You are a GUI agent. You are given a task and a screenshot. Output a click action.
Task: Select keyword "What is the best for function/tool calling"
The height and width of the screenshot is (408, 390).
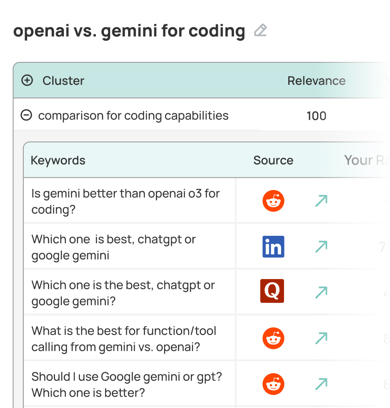click(124, 339)
